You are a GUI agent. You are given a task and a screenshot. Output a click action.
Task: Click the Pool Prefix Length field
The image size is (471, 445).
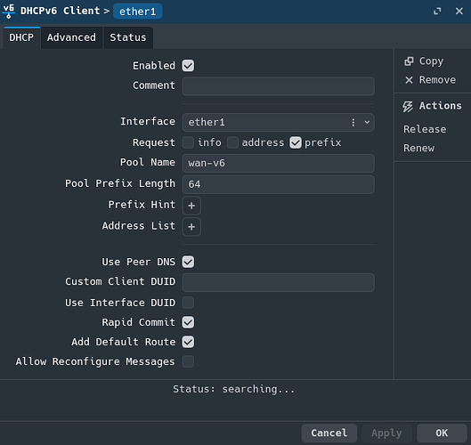(x=278, y=184)
